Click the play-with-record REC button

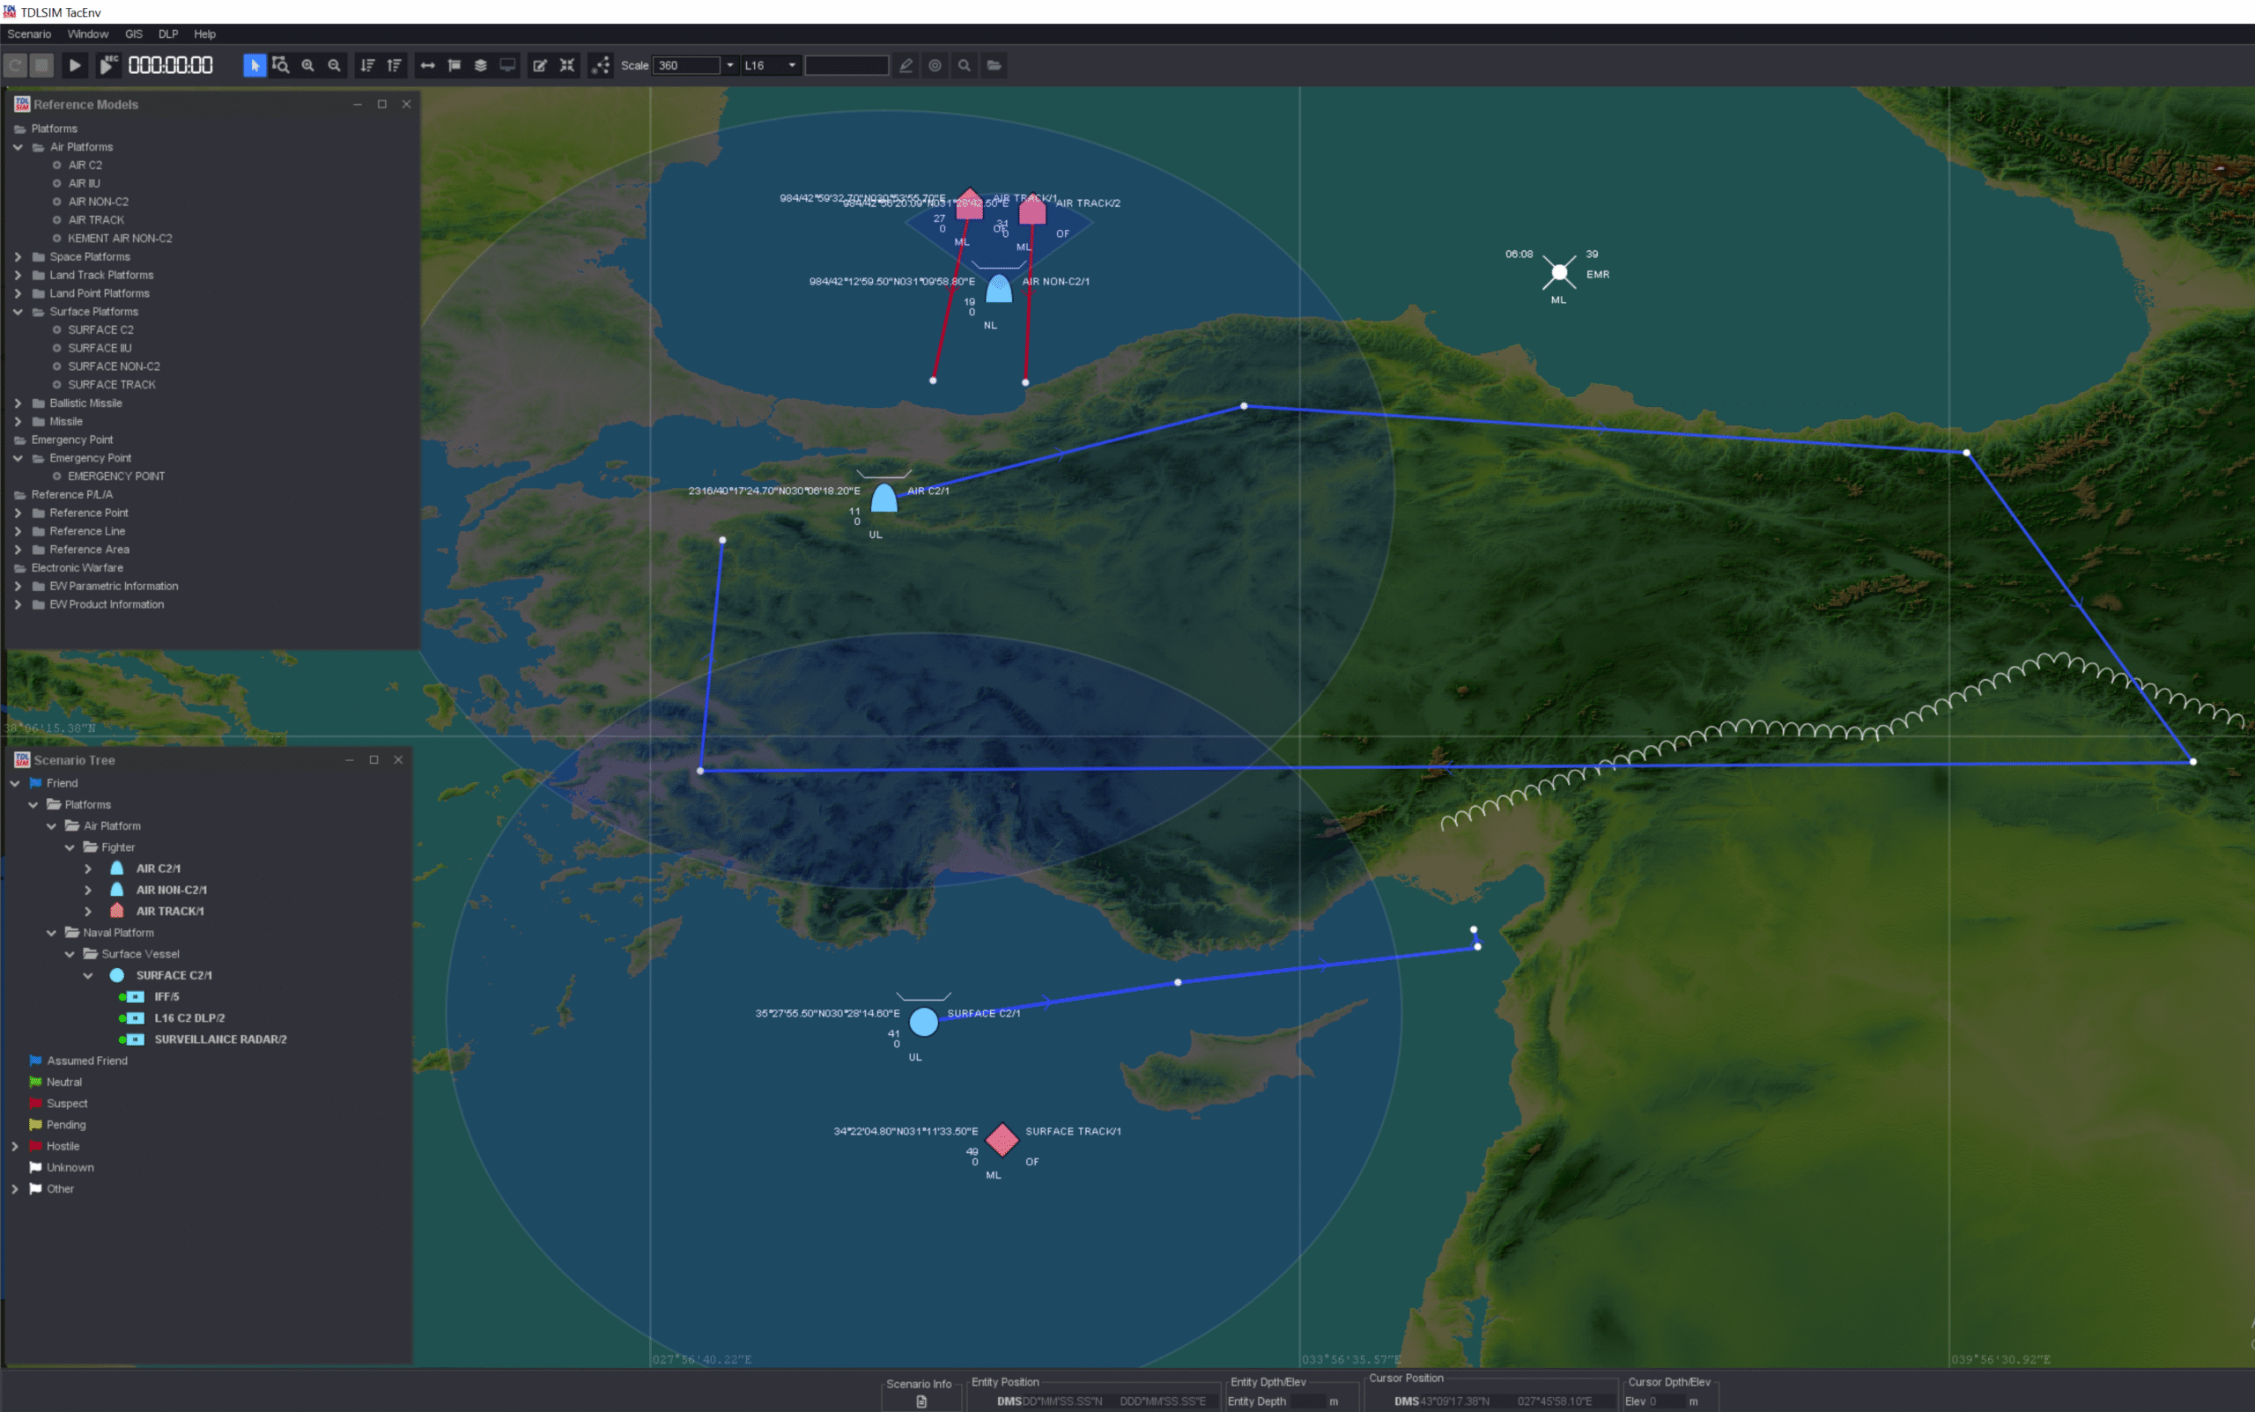(107, 65)
